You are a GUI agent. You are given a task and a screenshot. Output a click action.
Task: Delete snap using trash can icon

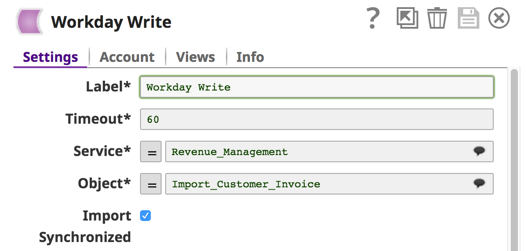coord(437,19)
